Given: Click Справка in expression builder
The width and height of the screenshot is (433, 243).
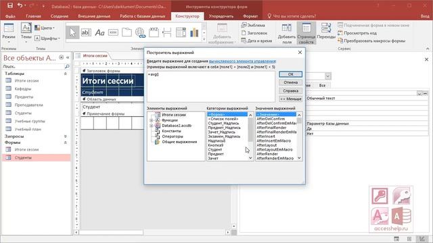Looking at the screenshot, I should click(290, 90).
